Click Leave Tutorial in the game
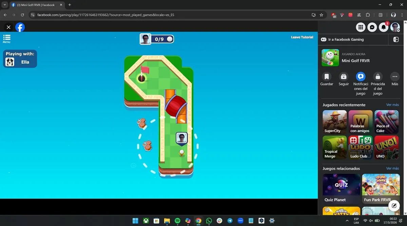 pos(302,37)
